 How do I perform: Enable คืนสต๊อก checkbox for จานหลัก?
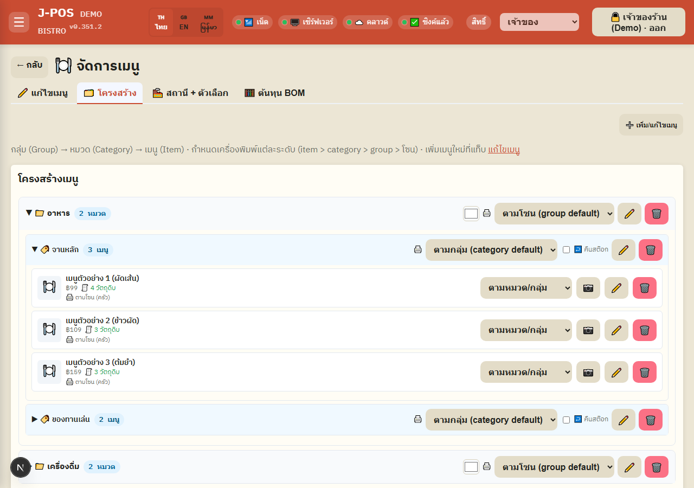567,250
